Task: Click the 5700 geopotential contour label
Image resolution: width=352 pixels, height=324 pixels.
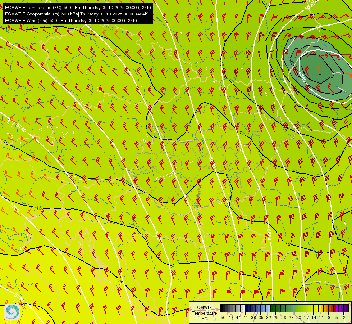Action: 15,207
